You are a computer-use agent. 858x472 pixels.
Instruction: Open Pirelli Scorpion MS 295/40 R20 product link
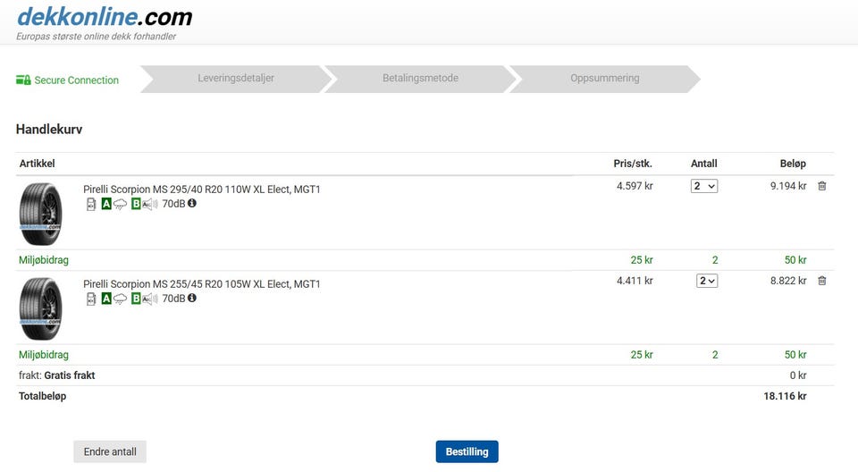(x=201, y=190)
